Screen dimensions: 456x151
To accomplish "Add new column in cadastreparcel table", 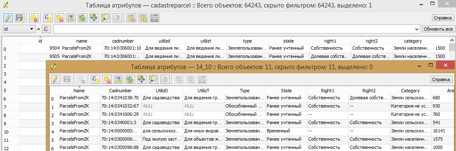I will pyautogui.click(x=142, y=18).
